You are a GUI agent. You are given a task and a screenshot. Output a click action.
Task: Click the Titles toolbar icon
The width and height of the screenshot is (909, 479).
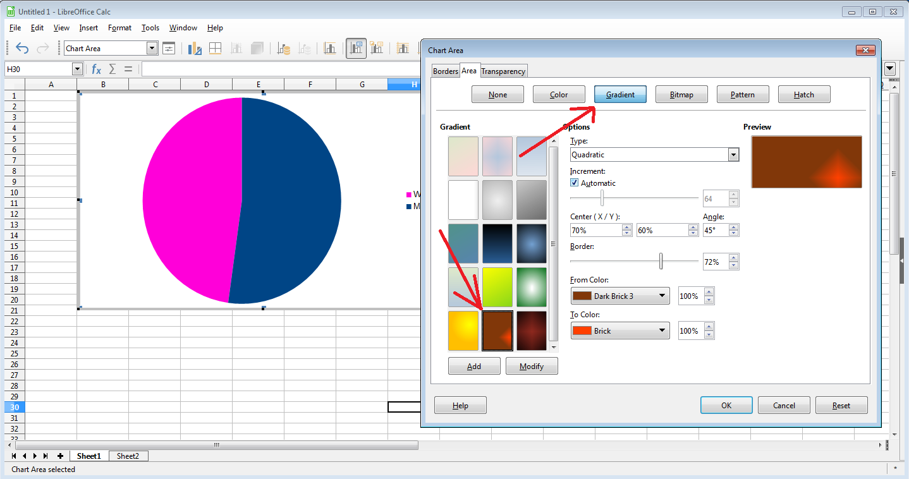pos(330,48)
